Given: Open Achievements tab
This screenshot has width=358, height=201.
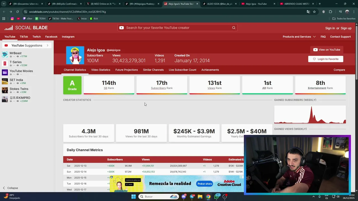Looking at the screenshot, I should tap(210, 70).
